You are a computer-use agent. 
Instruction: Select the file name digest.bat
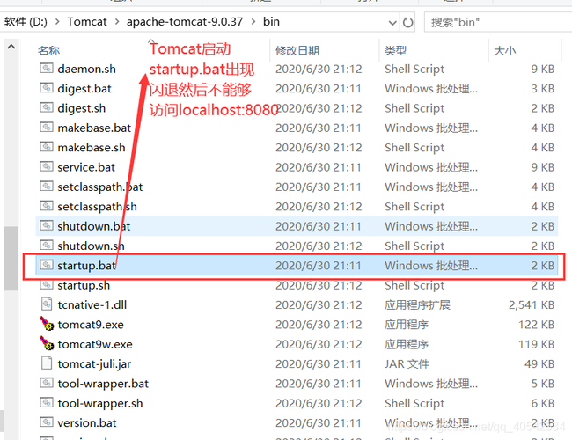84,89
